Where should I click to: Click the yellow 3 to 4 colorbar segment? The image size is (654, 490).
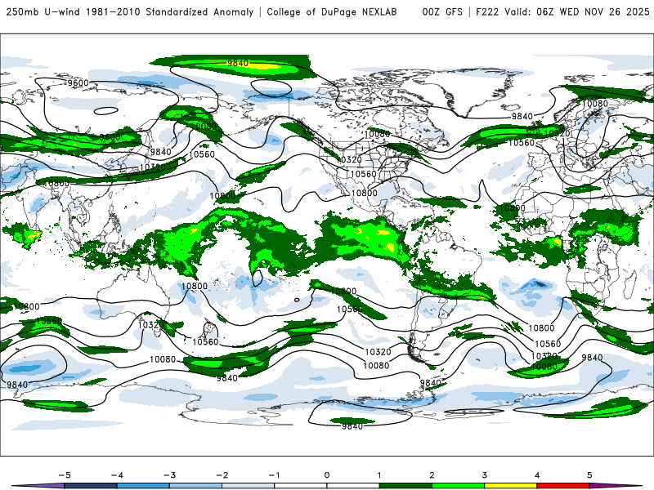tap(510, 486)
